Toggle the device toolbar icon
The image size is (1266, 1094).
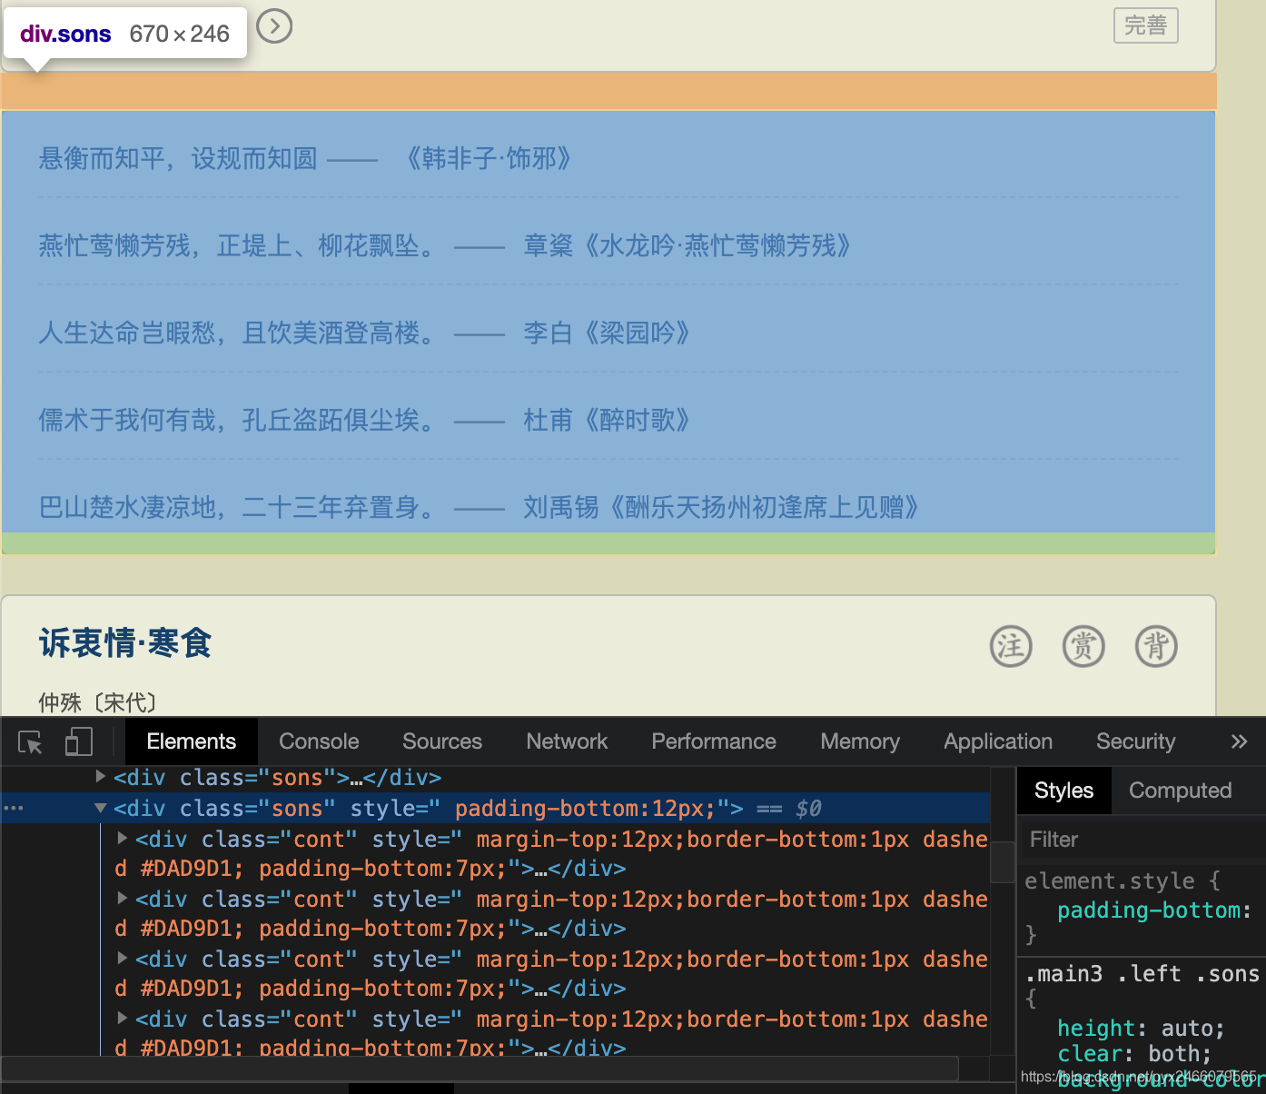pos(79,741)
